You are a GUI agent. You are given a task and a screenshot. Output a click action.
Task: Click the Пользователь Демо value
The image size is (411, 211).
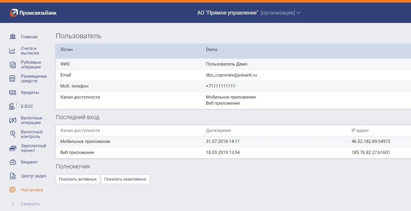[x=227, y=64]
